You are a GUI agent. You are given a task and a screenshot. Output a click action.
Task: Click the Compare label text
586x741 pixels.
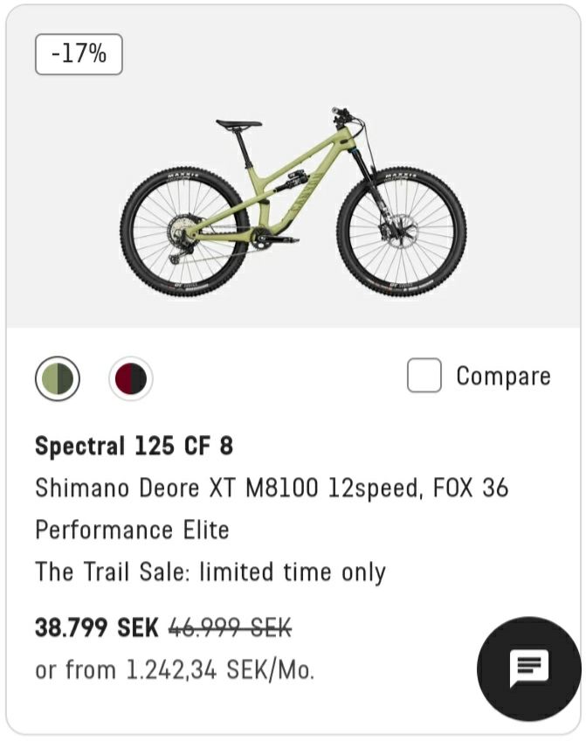[x=503, y=376]
